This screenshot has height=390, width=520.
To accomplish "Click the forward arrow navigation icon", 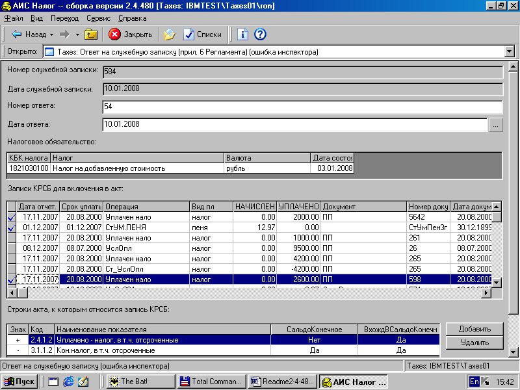I will click(64, 34).
